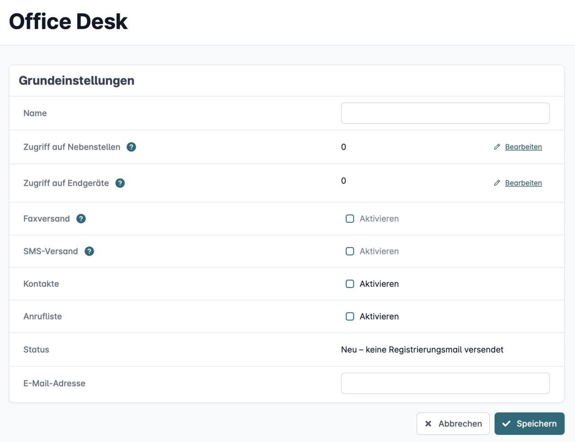Open Bearbeiten link for Endgeräte access
This screenshot has height=442, width=575.
tap(523, 183)
